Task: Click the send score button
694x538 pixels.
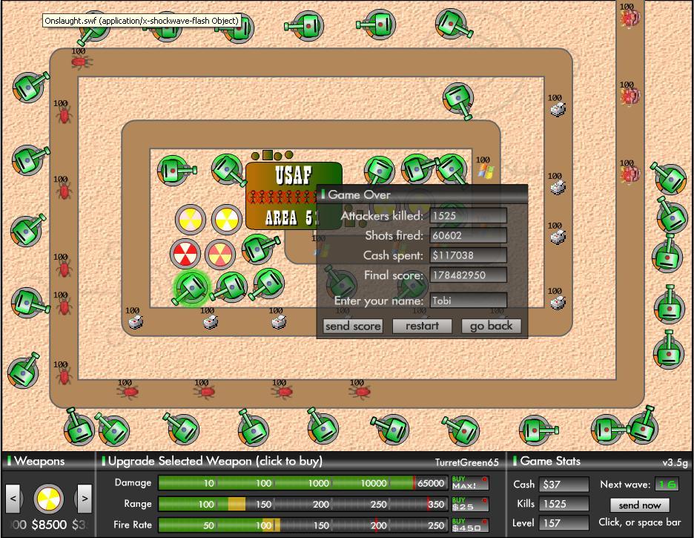Action: tap(353, 326)
